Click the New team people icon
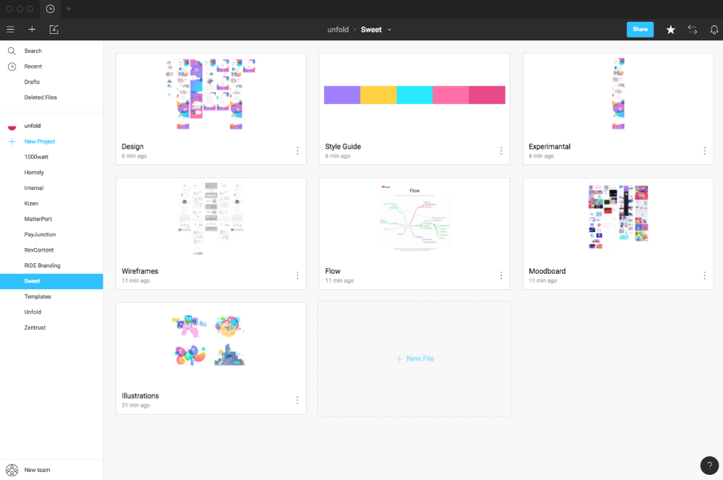 coord(10,469)
